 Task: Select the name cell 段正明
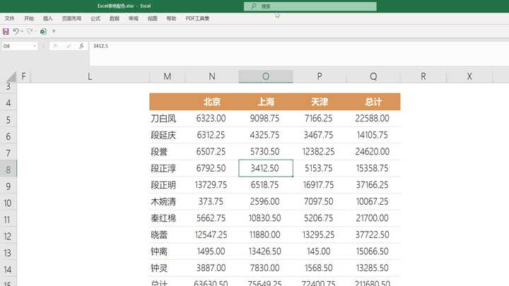pos(167,185)
